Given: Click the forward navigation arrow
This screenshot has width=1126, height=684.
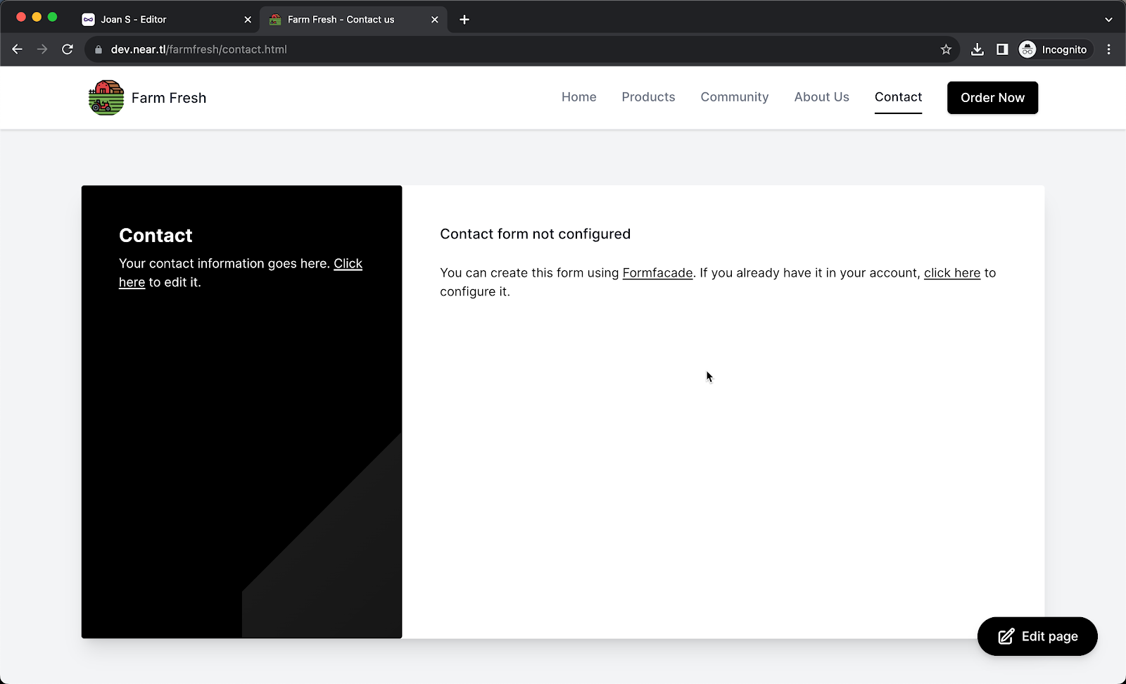Looking at the screenshot, I should (42, 49).
